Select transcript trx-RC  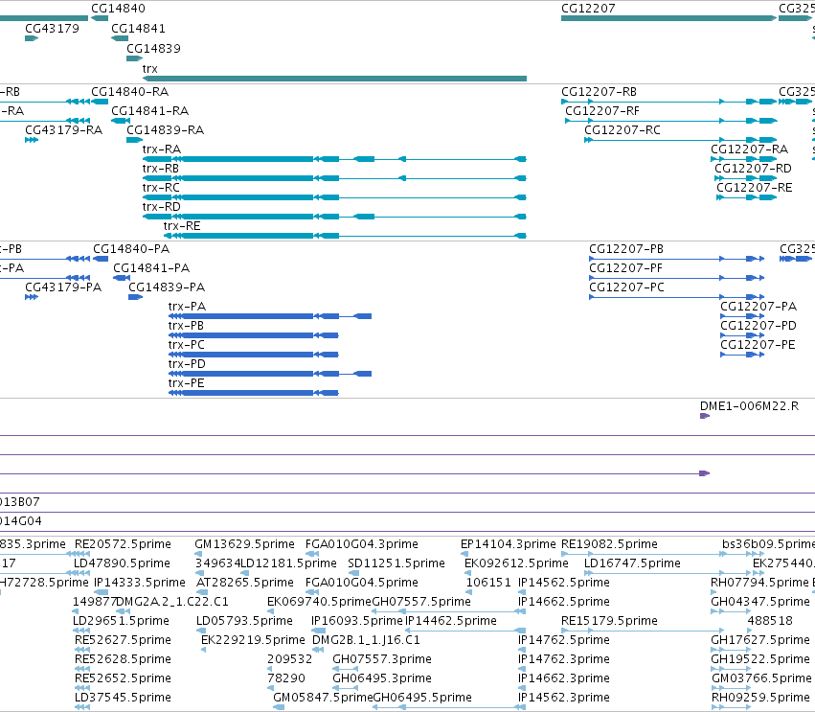(334, 197)
